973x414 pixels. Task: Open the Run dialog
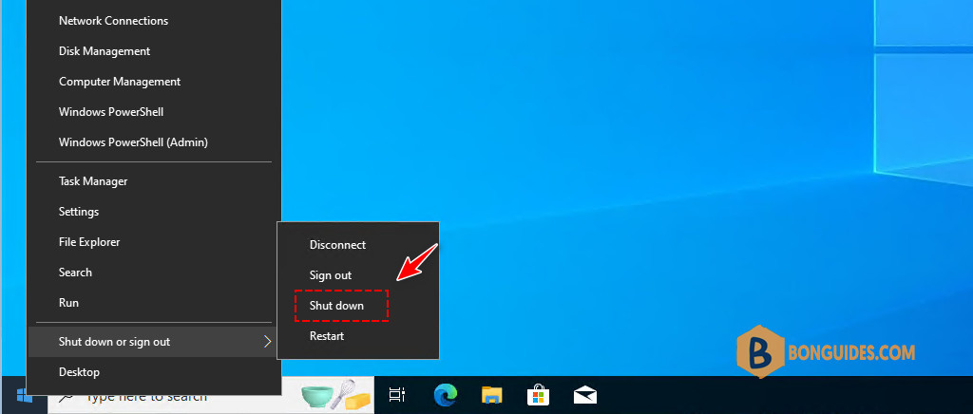[154, 303]
